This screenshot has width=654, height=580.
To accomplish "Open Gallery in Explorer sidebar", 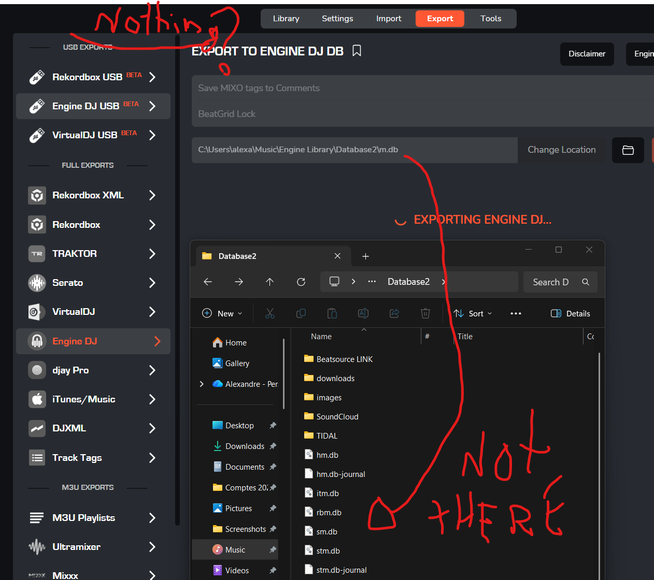I will click(231, 363).
